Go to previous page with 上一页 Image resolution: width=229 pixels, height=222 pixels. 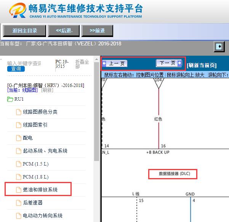(x=115, y=63)
